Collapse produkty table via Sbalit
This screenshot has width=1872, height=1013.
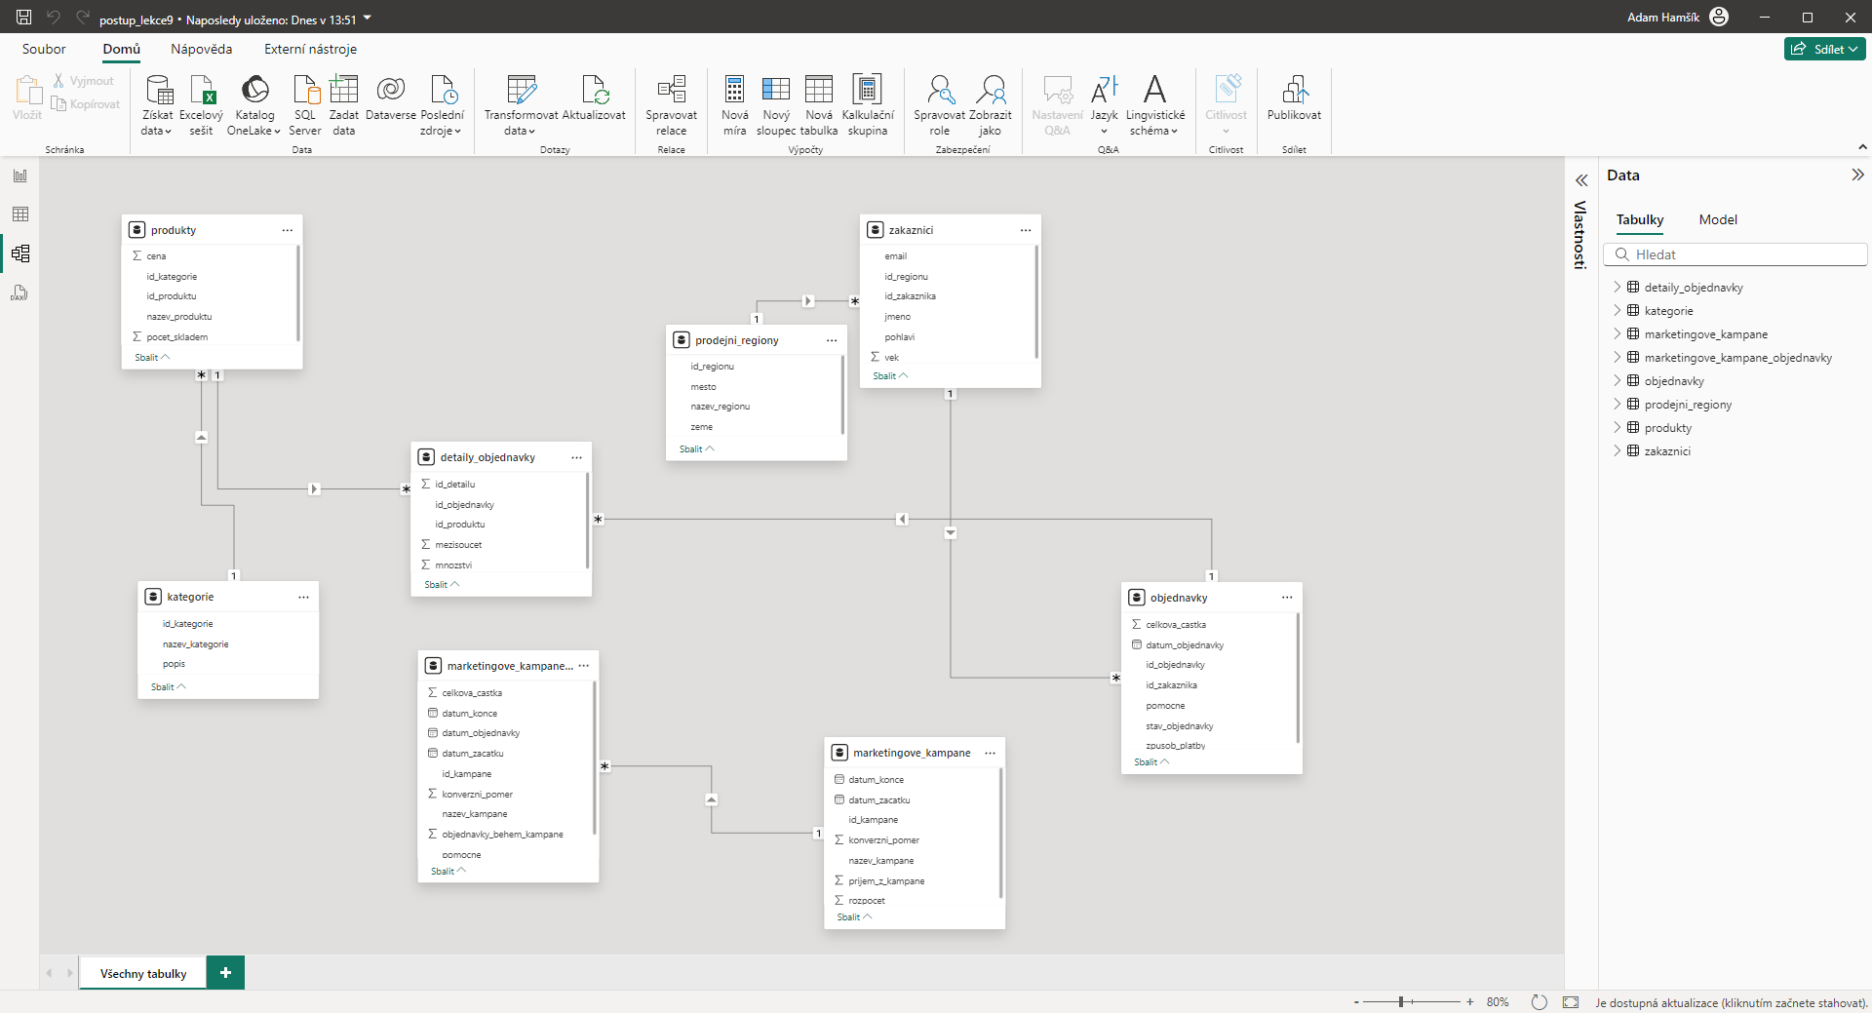tap(152, 358)
